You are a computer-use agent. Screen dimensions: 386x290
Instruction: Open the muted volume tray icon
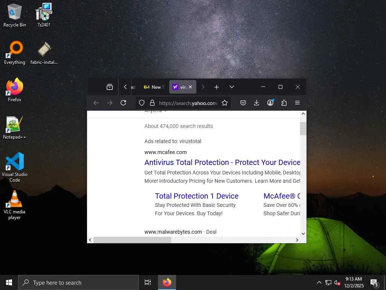337,282
